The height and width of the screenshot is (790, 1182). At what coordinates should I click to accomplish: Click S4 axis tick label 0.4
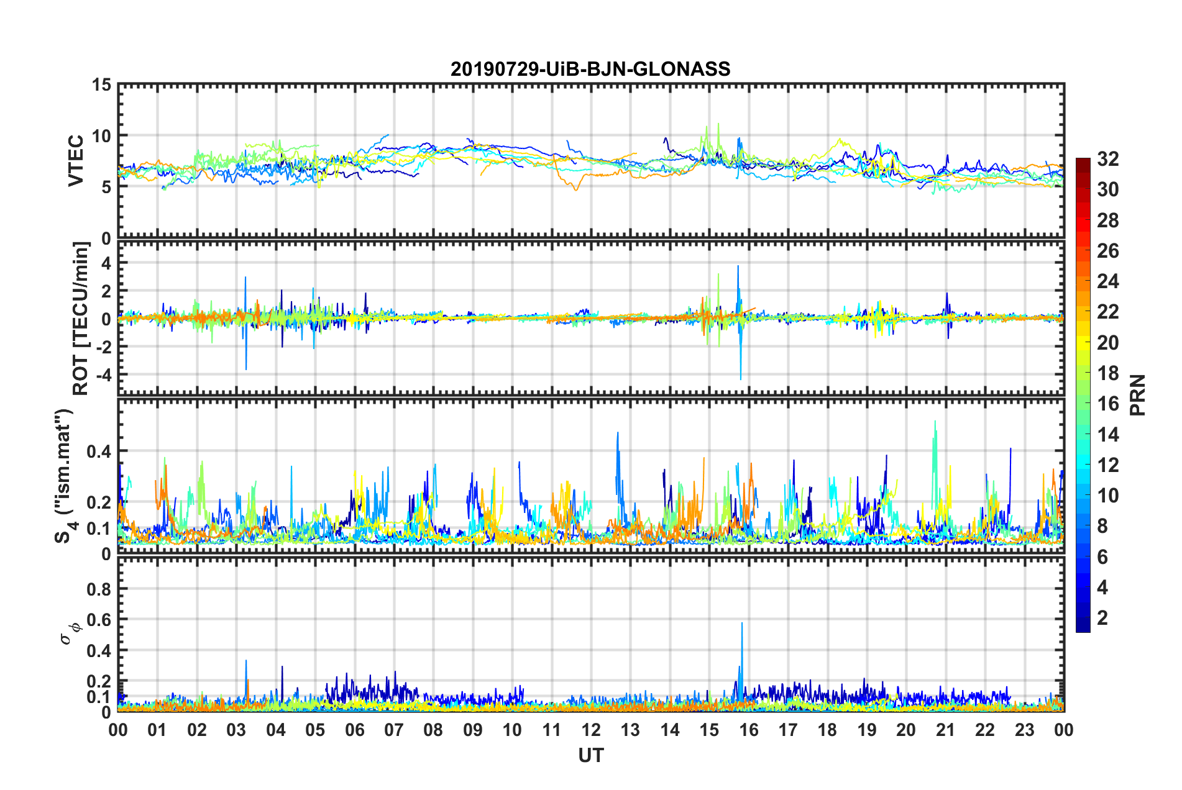tap(99, 452)
